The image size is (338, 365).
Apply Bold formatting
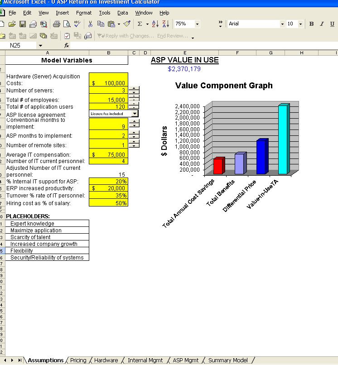[311, 24]
